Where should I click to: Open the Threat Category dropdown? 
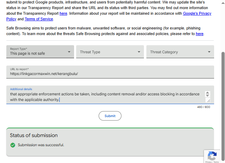pyautogui.click(x=180, y=52)
